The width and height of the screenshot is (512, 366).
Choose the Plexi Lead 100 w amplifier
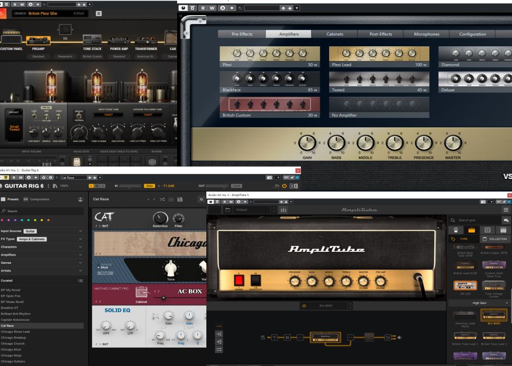[379, 57]
